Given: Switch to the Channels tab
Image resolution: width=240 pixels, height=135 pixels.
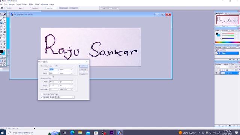Looking at the screenshot, I should [226, 64].
